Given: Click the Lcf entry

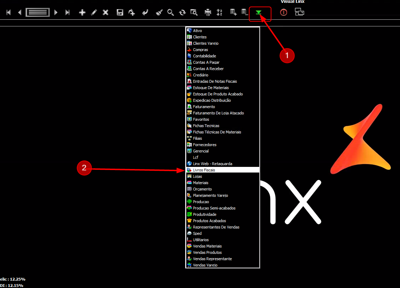Looking at the screenshot, I should [x=223, y=157].
